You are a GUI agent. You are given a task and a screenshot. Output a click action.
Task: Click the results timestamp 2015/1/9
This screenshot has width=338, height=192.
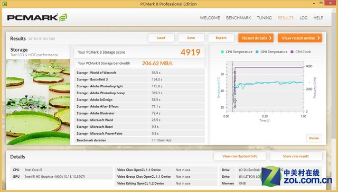[x=42, y=39]
